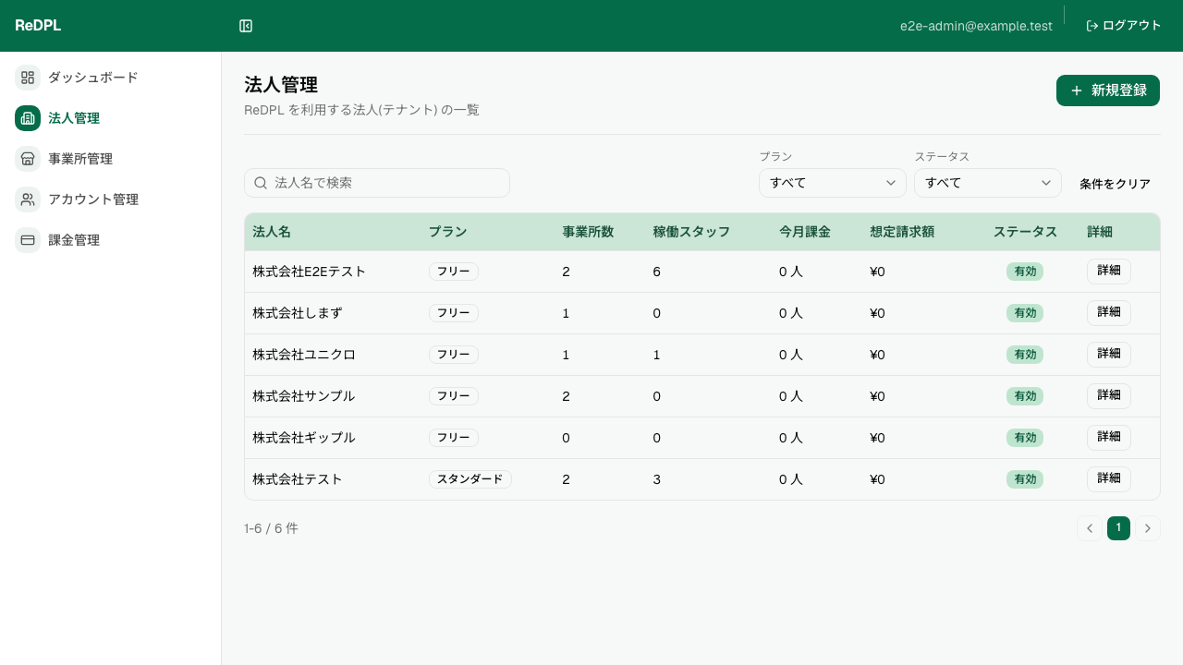The image size is (1183, 665).
Task: Open 詳細 for 株式会社しまず
Action: (x=1109, y=313)
